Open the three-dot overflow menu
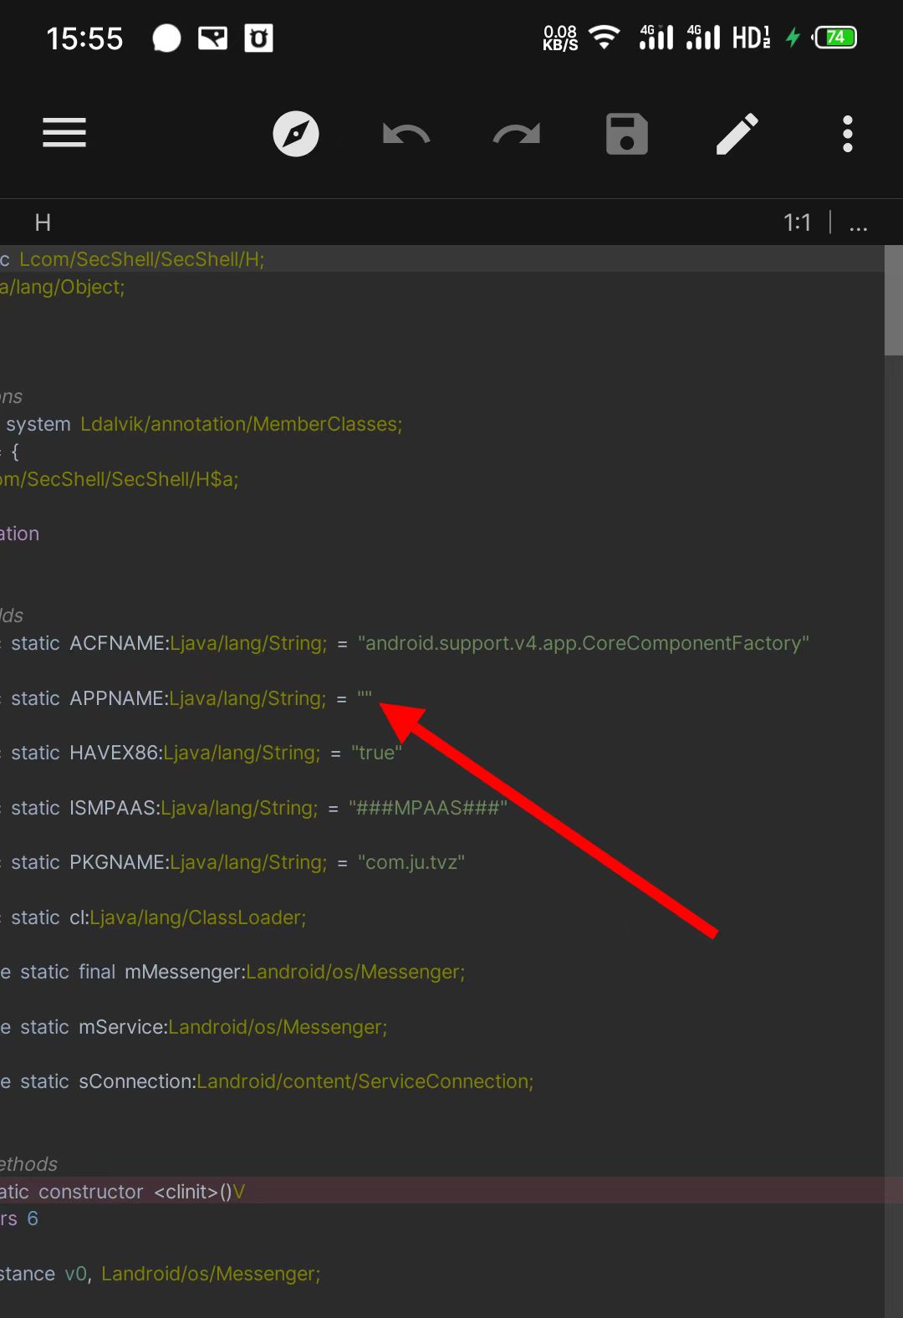This screenshot has width=903, height=1318. click(848, 134)
